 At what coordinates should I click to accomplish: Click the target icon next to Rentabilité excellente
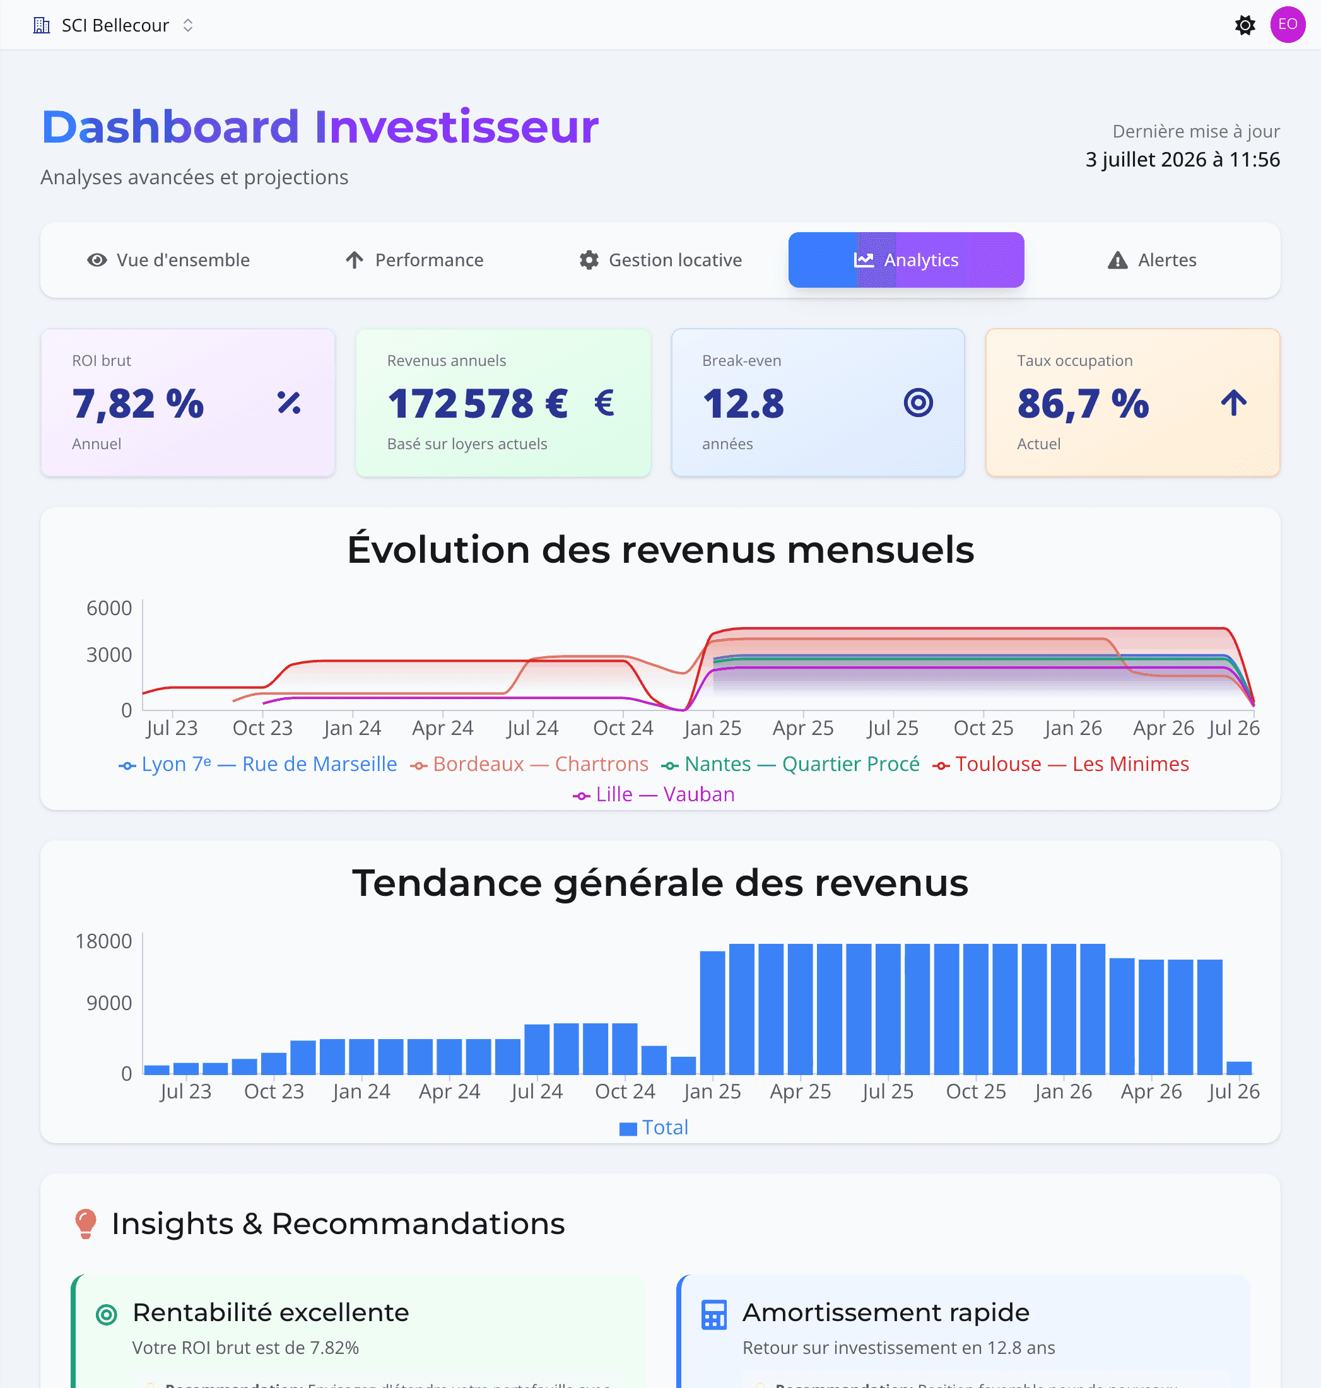coord(107,1314)
